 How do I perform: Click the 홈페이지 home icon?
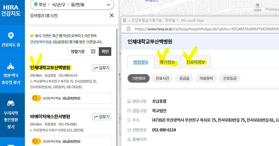129,140
